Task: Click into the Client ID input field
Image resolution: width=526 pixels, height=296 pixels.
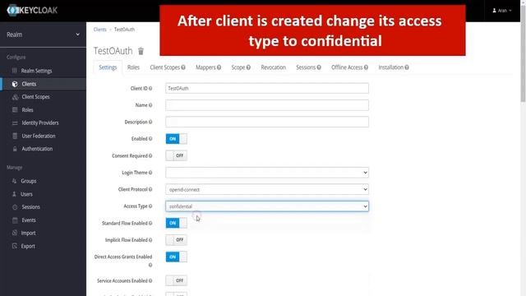Action: click(267, 88)
